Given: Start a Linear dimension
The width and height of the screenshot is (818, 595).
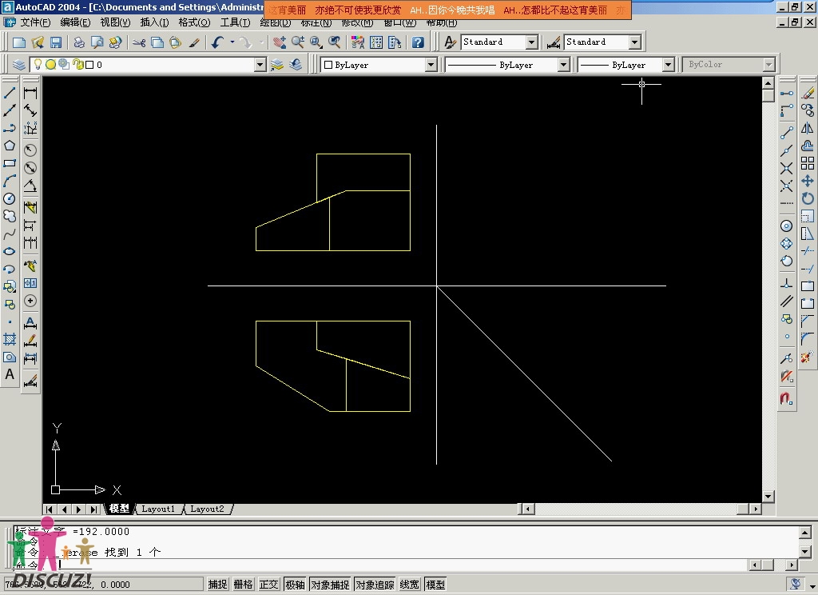Looking at the screenshot, I should point(30,94).
